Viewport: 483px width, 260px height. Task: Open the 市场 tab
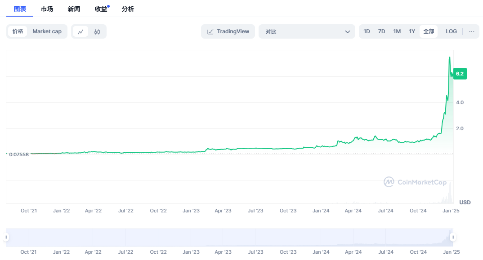coord(47,9)
